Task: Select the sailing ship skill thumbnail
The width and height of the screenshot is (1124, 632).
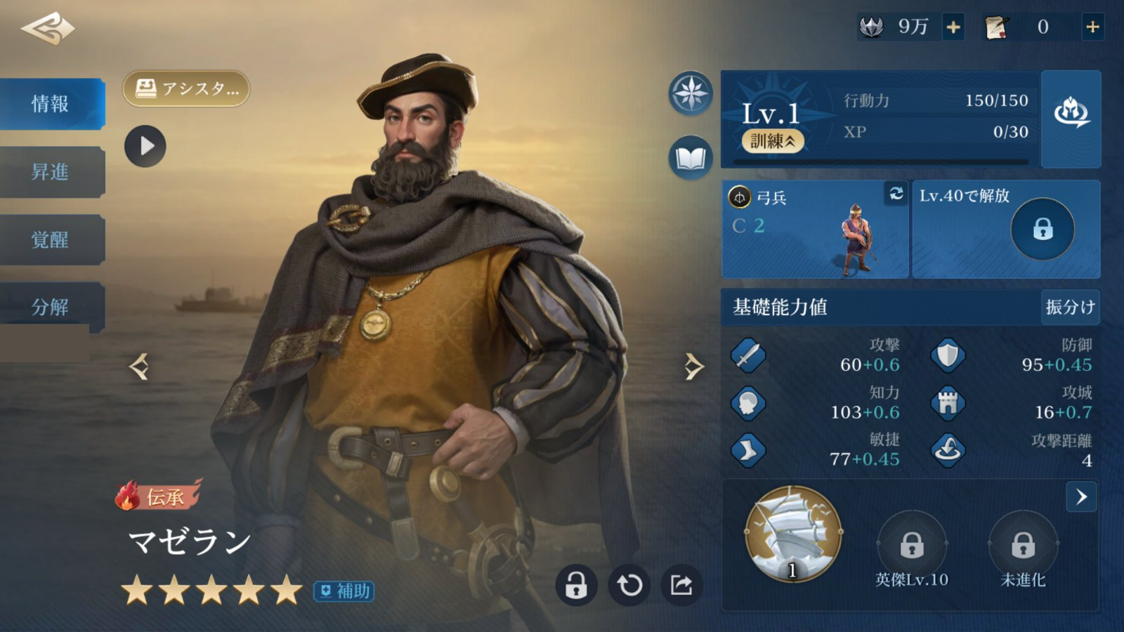Action: click(x=792, y=534)
